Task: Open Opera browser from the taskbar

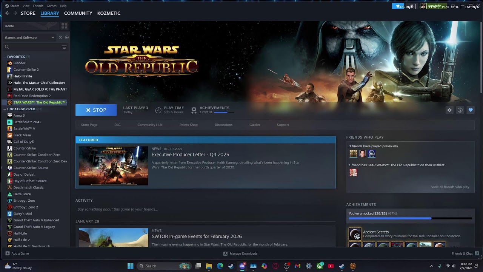Action: pos(275,266)
